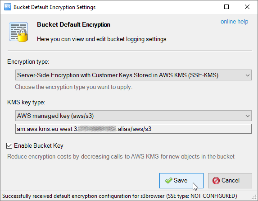Viewport: 258px width, 201px height.
Task: Open the Encryption type dropdown
Action: (x=133, y=75)
